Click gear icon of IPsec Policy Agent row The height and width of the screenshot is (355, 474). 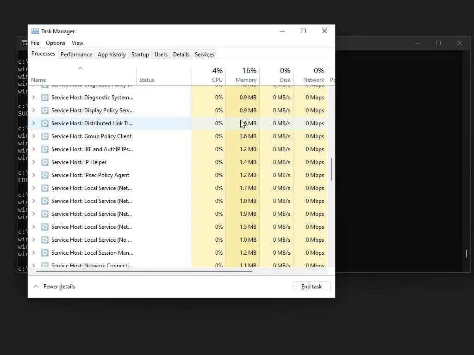tap(45, 175)
